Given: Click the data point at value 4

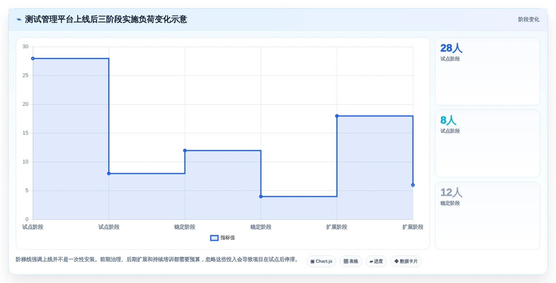Looking at the screenshot, I should click(261, 197).
